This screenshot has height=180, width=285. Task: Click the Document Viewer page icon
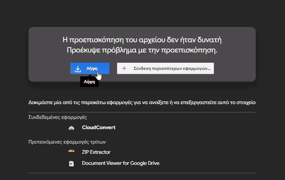[x=71, y=163]
